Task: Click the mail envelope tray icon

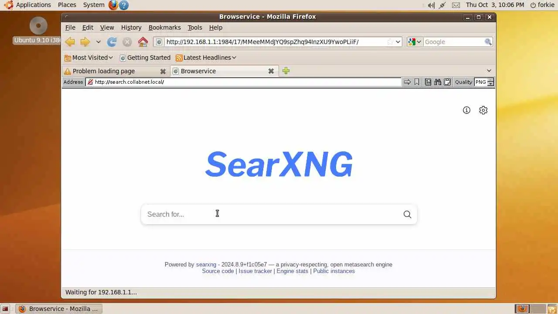Action: pyautogui.click(x=456, y=5)
